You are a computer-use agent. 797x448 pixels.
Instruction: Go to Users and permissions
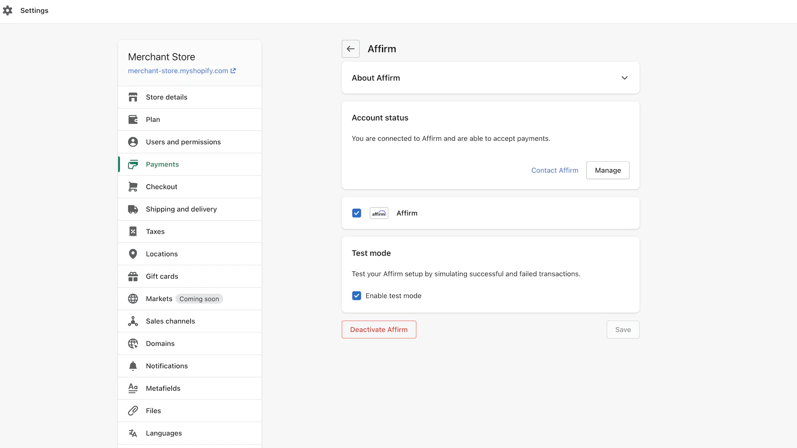190,142
